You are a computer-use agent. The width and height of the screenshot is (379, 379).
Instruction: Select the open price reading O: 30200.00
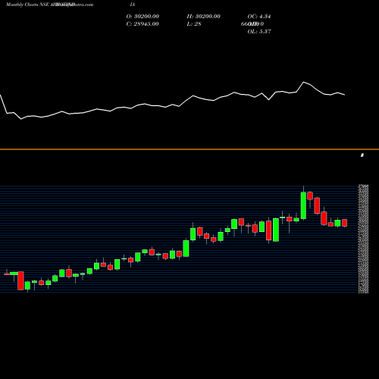tap(143, 17)
